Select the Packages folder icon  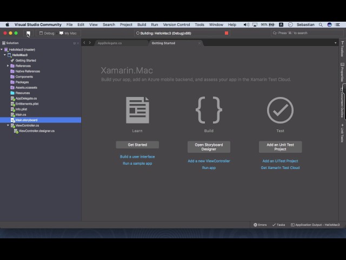(12, 82)
